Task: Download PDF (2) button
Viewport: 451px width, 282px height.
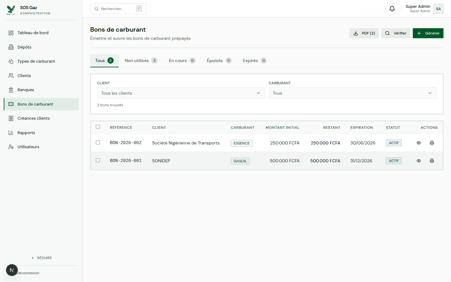Action: click(x=364, y=33)
